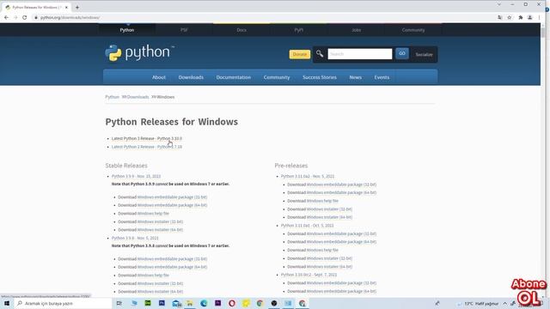The height and width of the screenshot is (309, 550).
Task: Open the Python 3.11.0a1 pre-release link
Action: pyautogui.click(x=308, y=226)
